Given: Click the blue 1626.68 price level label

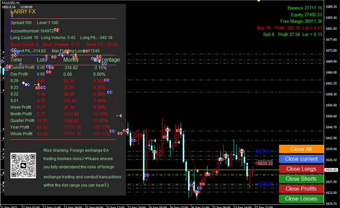Looking at the screenshot, I should click(x=265, y=184).
